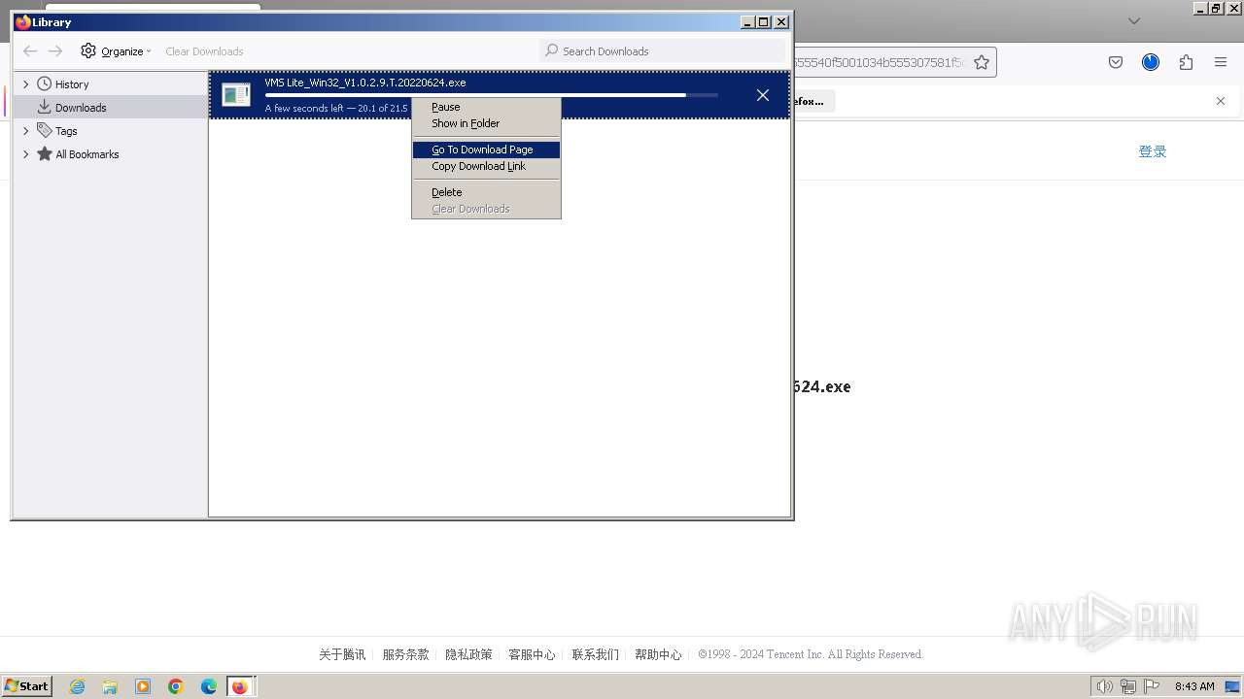Select Tags in the sidebar

(66, 131)
